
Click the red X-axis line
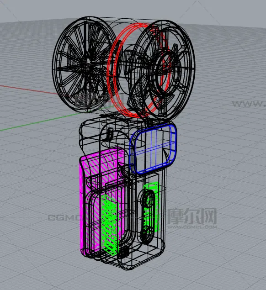coord(29,90)
